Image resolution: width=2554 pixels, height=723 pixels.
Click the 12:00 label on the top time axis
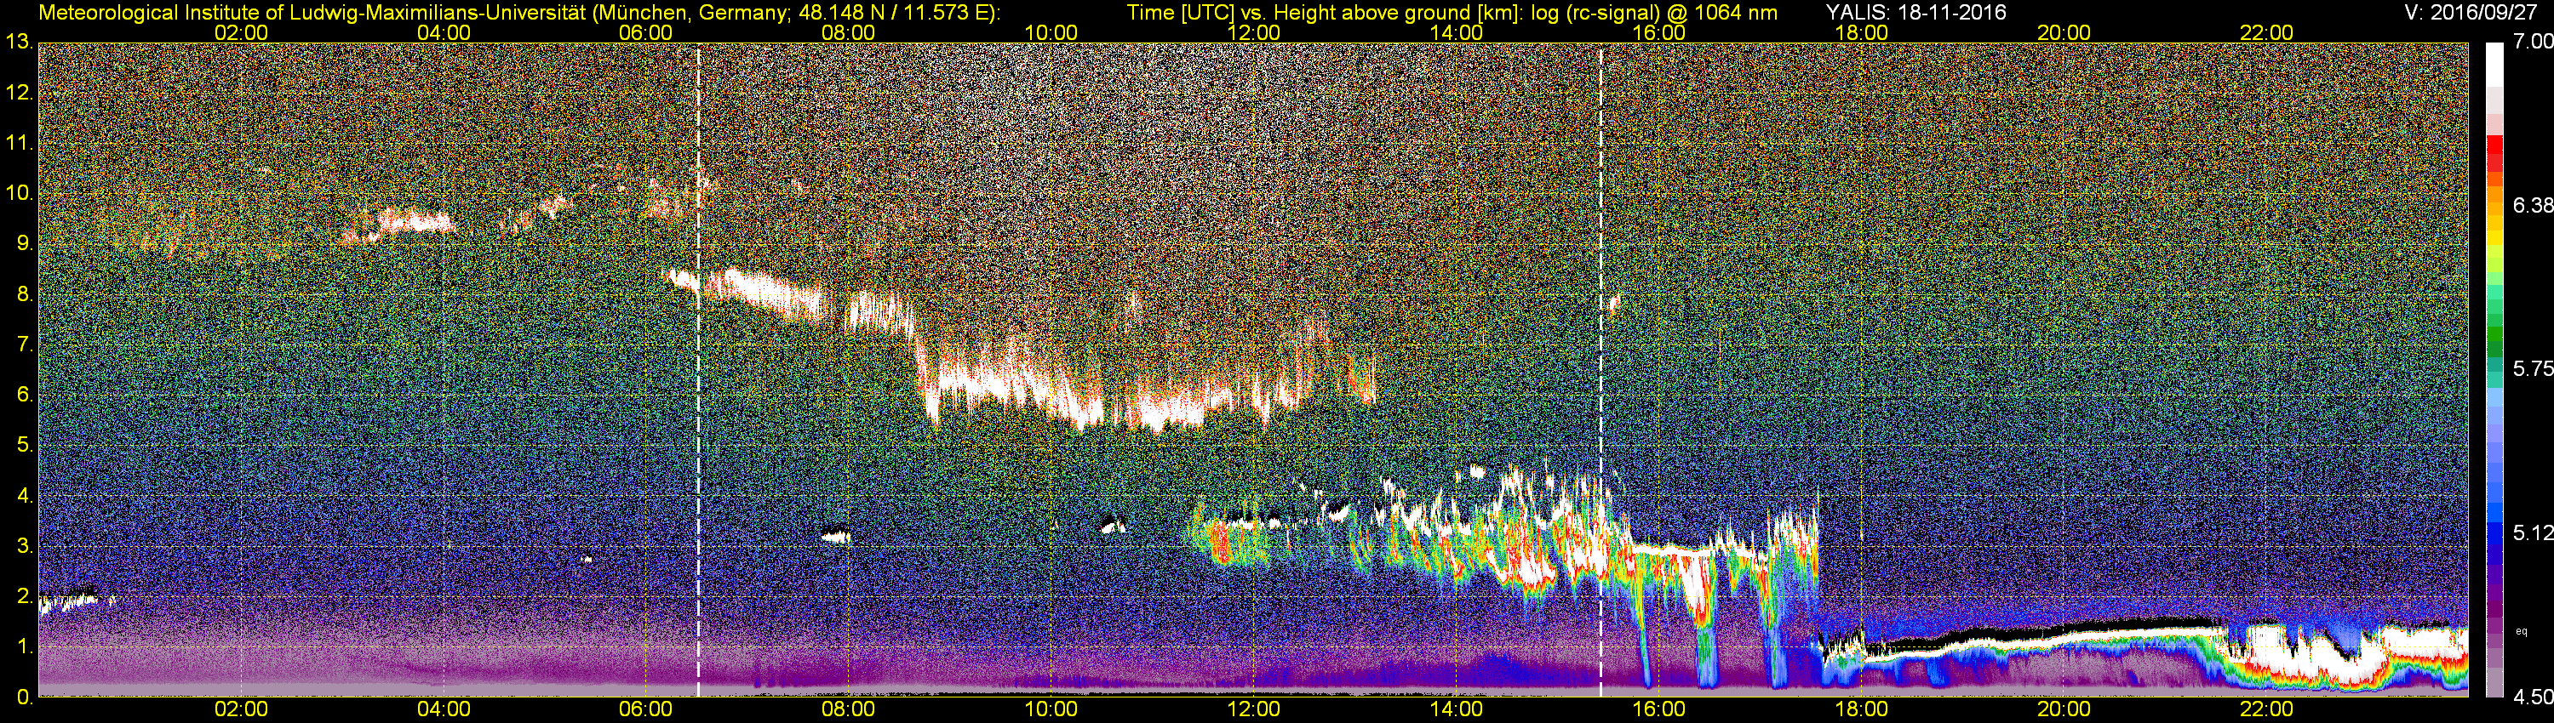pyautogui.click(x=1253, y=32)
